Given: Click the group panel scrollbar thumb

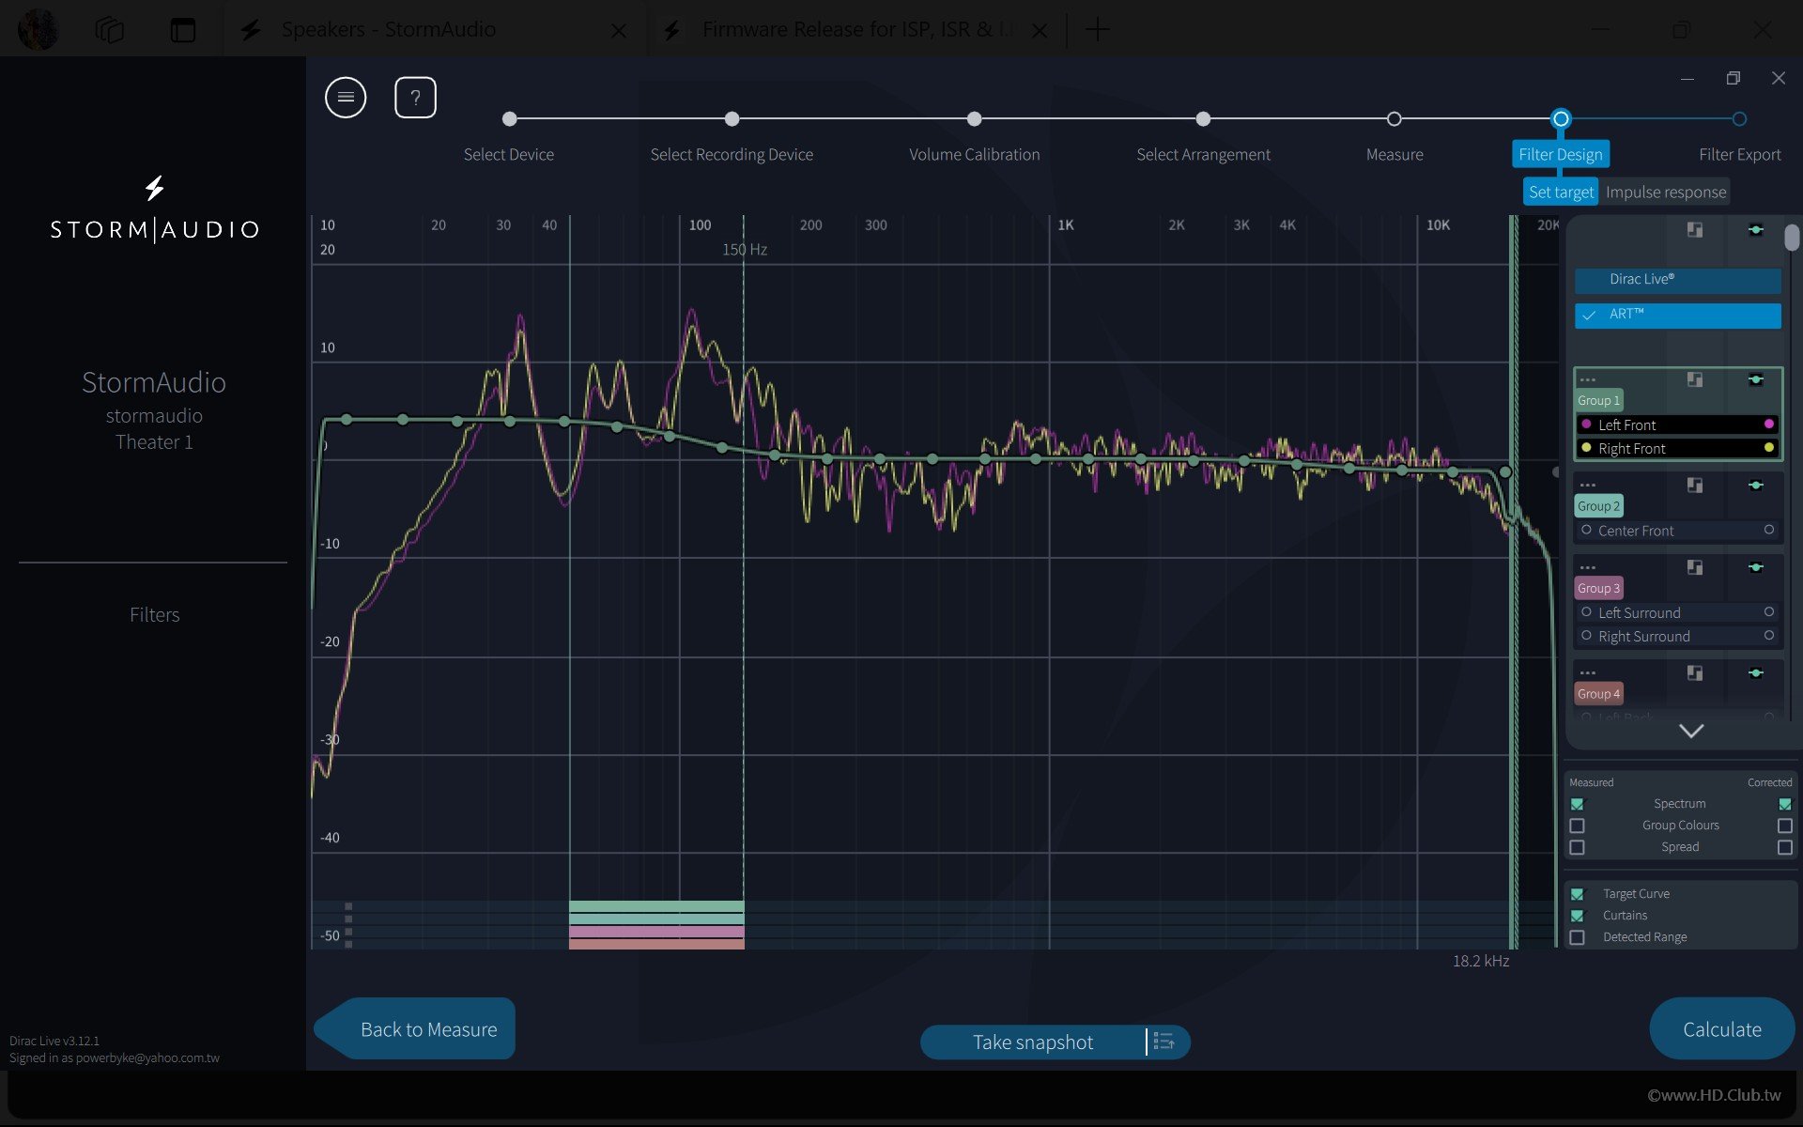Looking at the screenshot, I should [x=1792, y=238].
